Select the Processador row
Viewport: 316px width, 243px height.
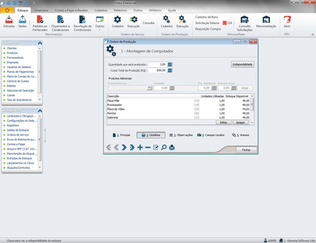point(178,105)
